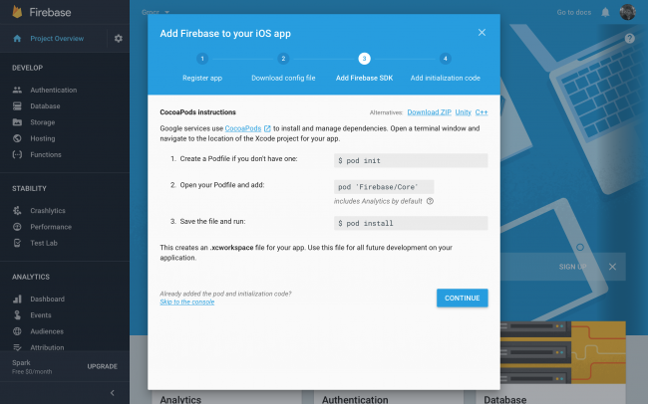Open project selector dropdown arrow
This screenshot has height=404, width=648.
click(166, 12)
